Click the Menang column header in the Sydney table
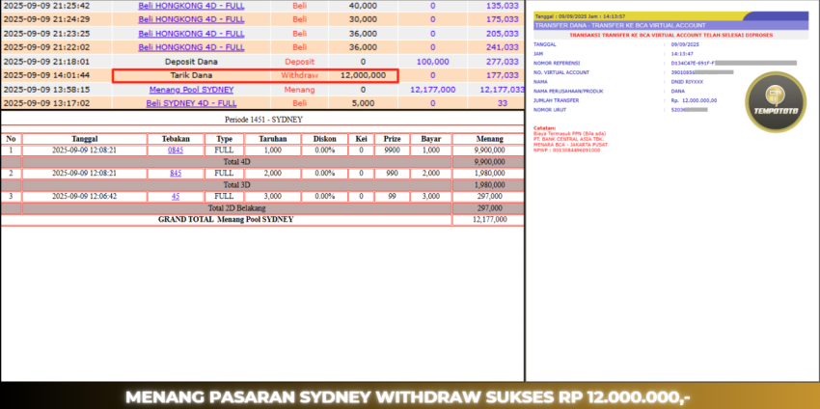 pos(489,139)
